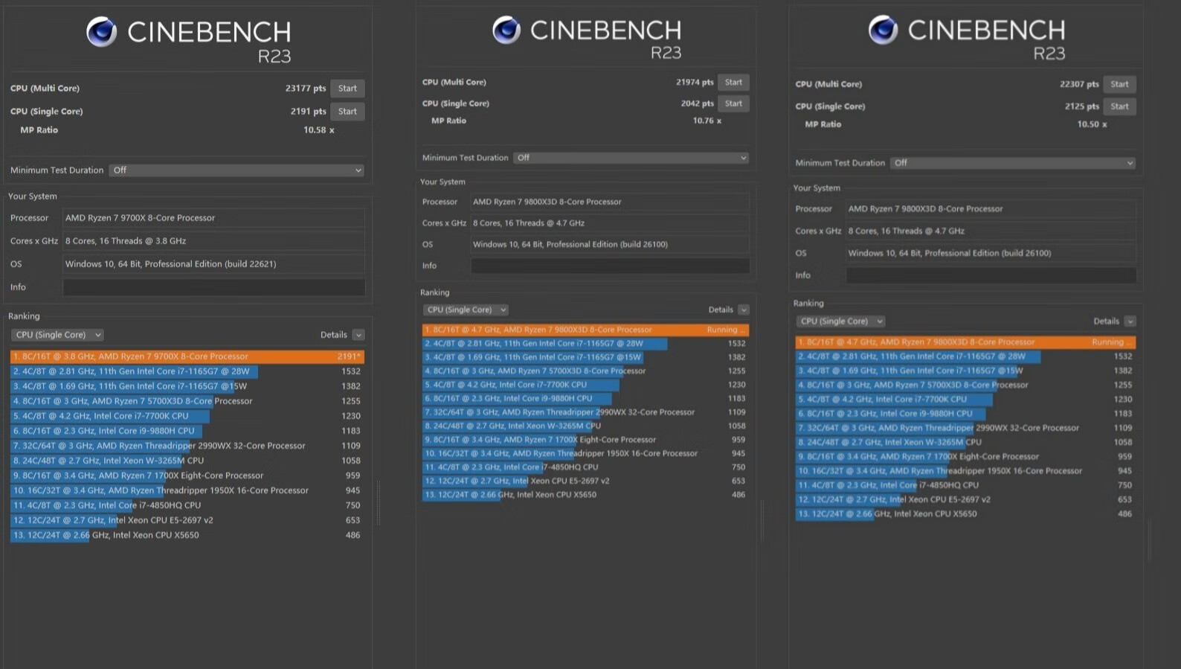Image resolution: width=1181 pixels, height=669 pixels.
Task: Select Ryzen 7 5700X3D row in 9700X window
Action: click(x=187, y=401)
